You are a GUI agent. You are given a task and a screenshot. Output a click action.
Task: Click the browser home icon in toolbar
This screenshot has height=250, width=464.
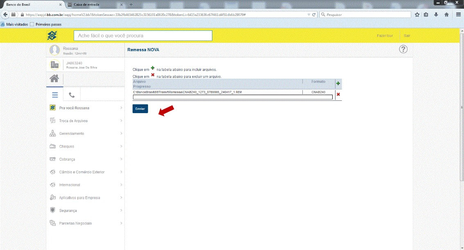pyautogui.click(x=446, y=14)
